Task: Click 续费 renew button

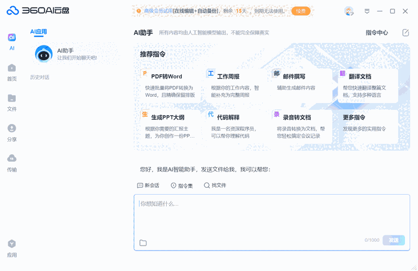Action: click(301, 11)
